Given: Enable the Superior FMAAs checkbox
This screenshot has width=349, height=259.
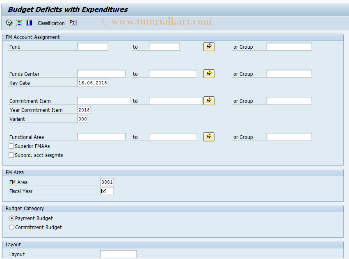Looking at the screenshot, I should (11, 146).
